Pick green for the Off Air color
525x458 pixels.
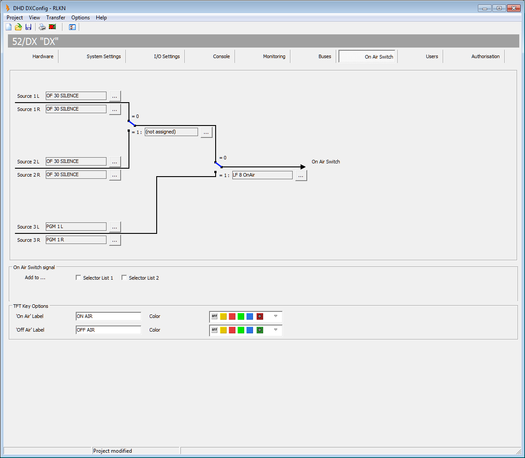pos(241,330)
